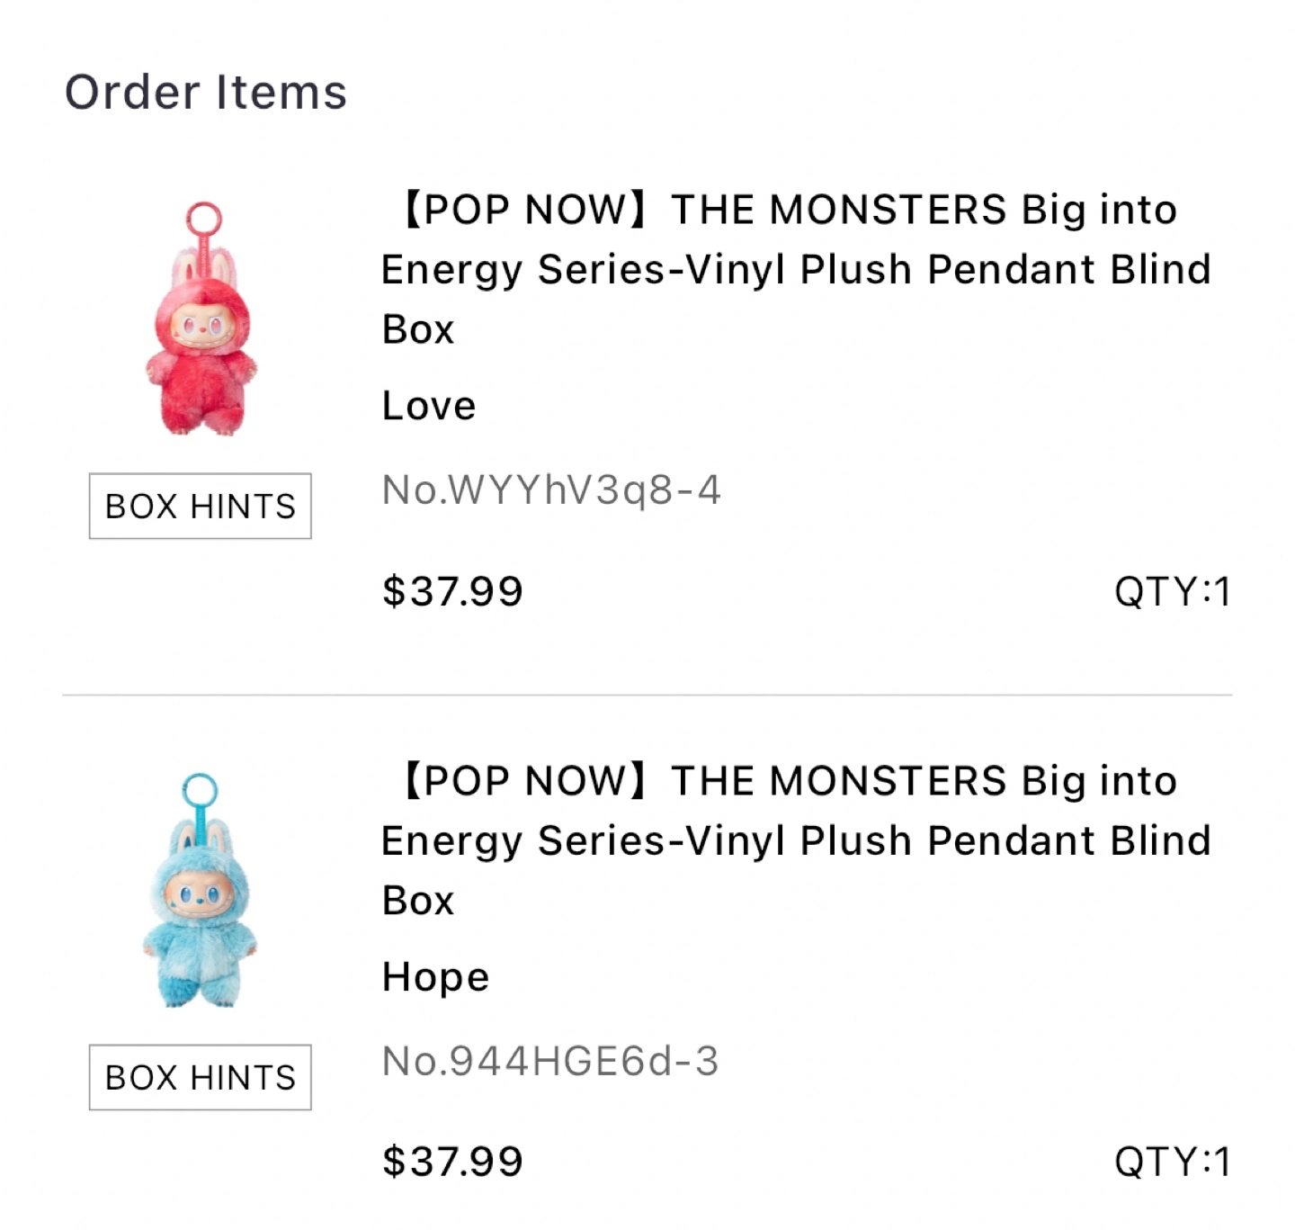Click the blue keyring loop on the Hope pendant
The width and height of the screenshot is (1295, 1230).
200,789
